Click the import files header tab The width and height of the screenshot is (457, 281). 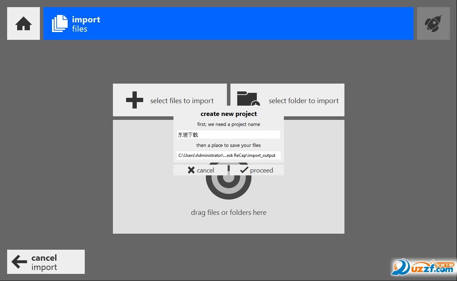pyautogui.click(x=228, y=23)
